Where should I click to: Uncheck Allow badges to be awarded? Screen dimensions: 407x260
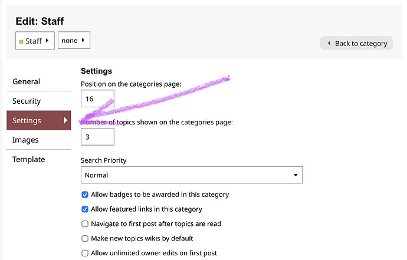85,195
